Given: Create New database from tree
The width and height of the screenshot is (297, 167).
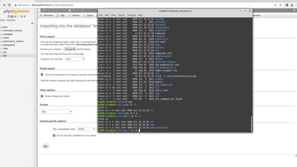Looking at the screenshot, I should (5, 27).
